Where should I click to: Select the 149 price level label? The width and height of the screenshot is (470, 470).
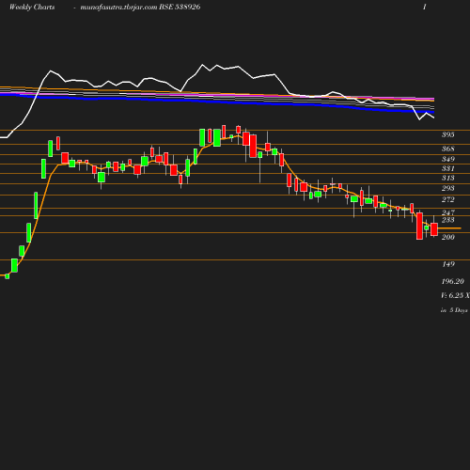tap(448, 264)
